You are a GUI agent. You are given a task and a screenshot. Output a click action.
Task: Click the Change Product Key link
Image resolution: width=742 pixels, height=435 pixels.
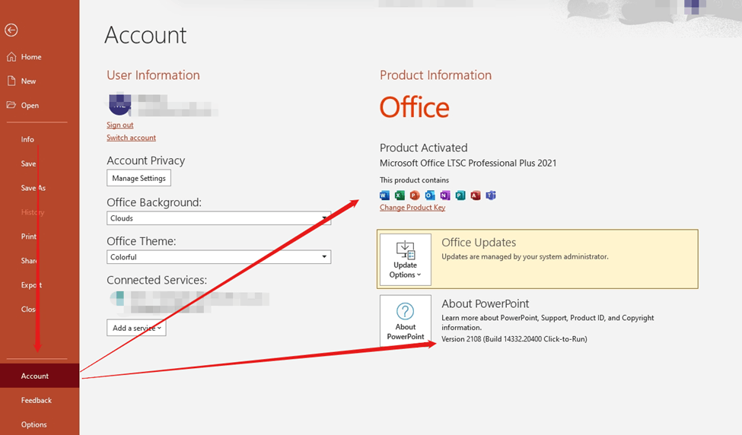412,208
